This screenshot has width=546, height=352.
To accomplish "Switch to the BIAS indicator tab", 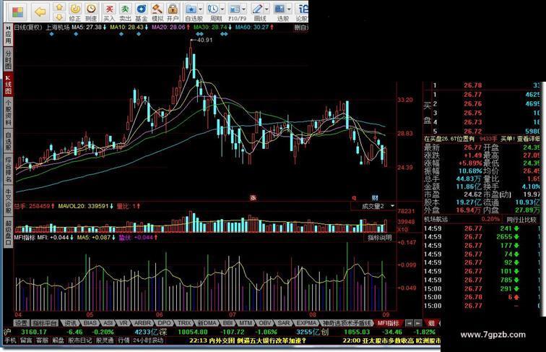I will (90, 323).
